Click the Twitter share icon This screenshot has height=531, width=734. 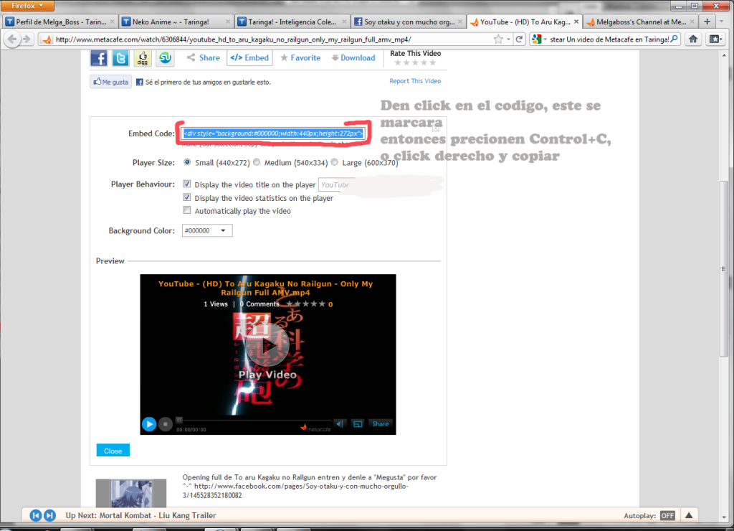tap(120, 59)
